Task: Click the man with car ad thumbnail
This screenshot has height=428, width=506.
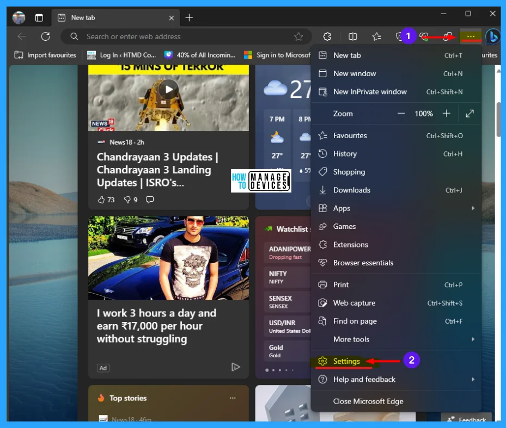Action: pyautogui.click(x=168, y=258)
